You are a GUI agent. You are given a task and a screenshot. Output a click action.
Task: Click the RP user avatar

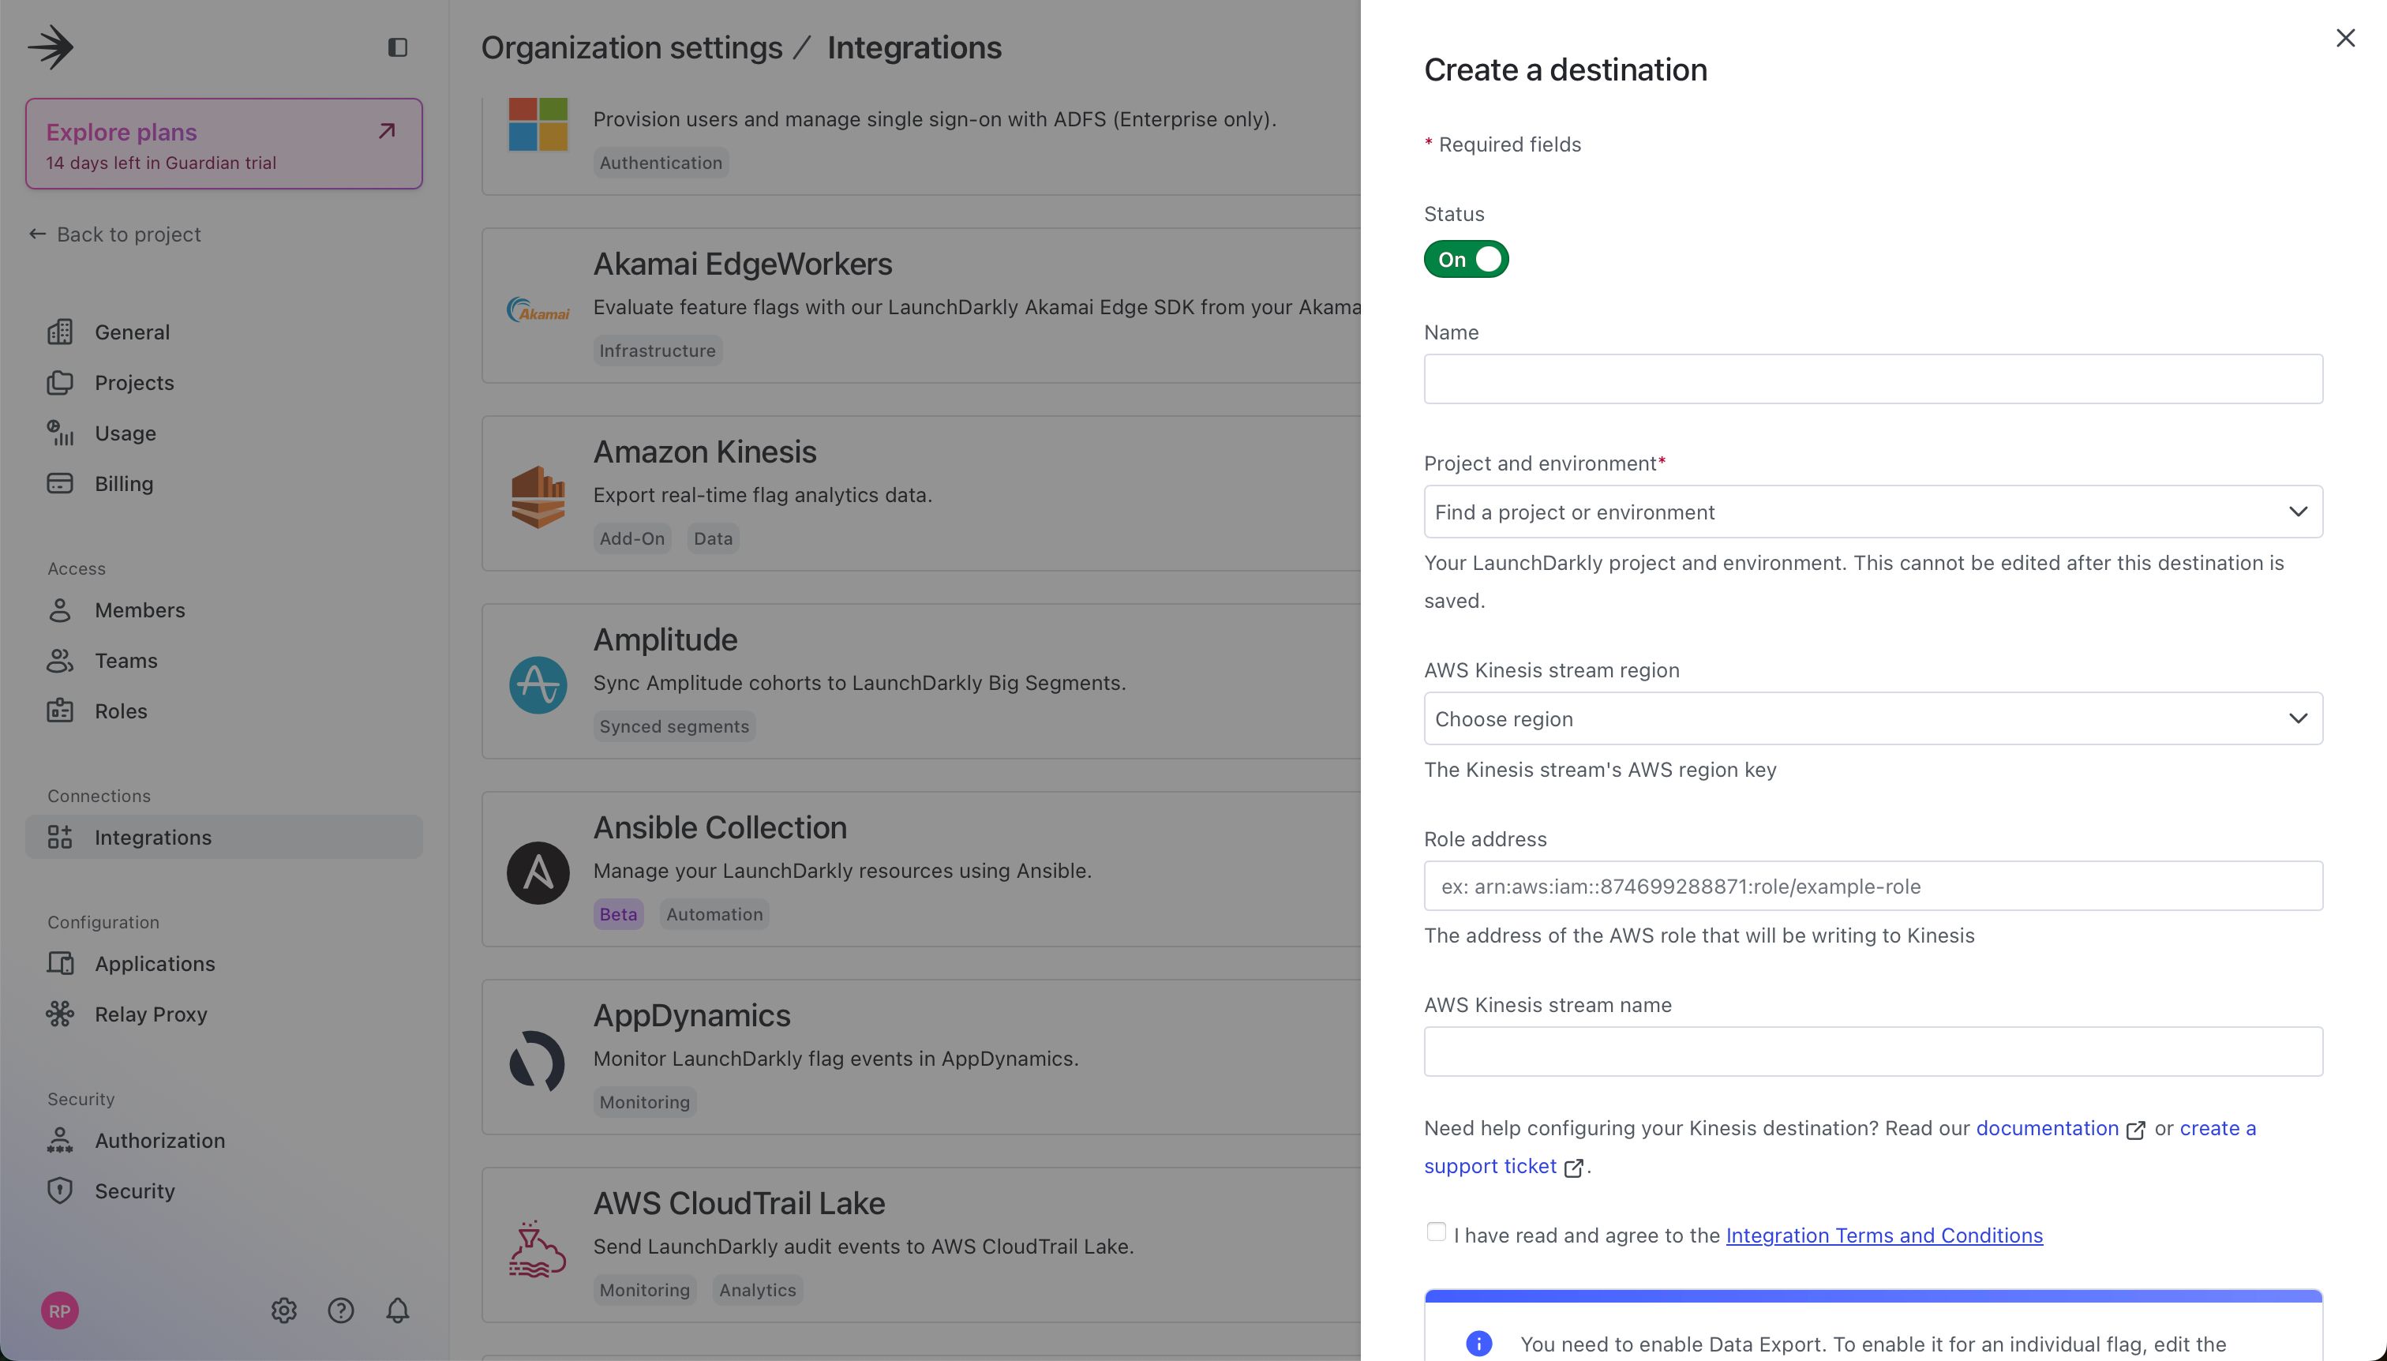[x=60, y=1310]
